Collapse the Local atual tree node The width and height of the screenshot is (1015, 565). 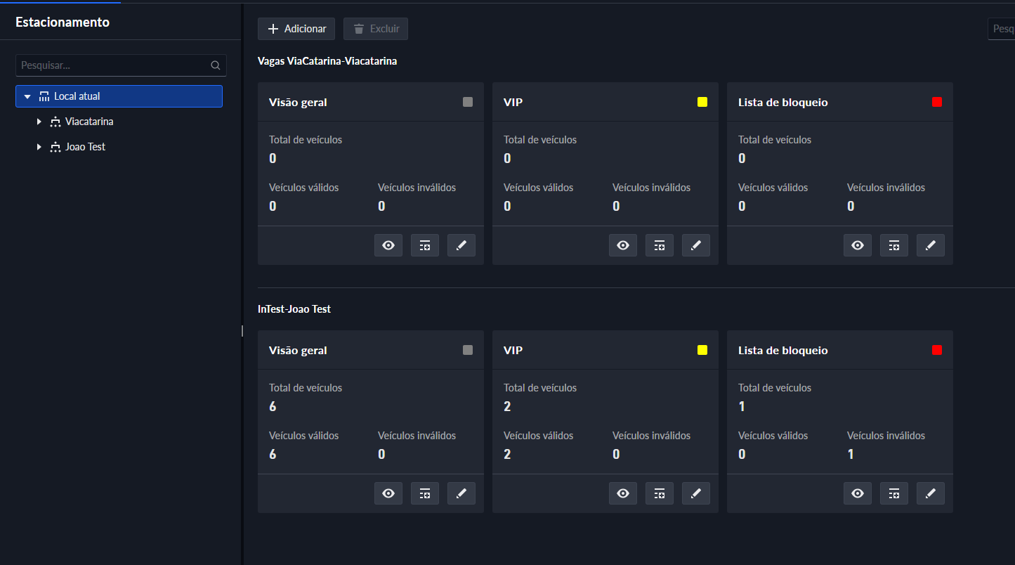(27, 96)
